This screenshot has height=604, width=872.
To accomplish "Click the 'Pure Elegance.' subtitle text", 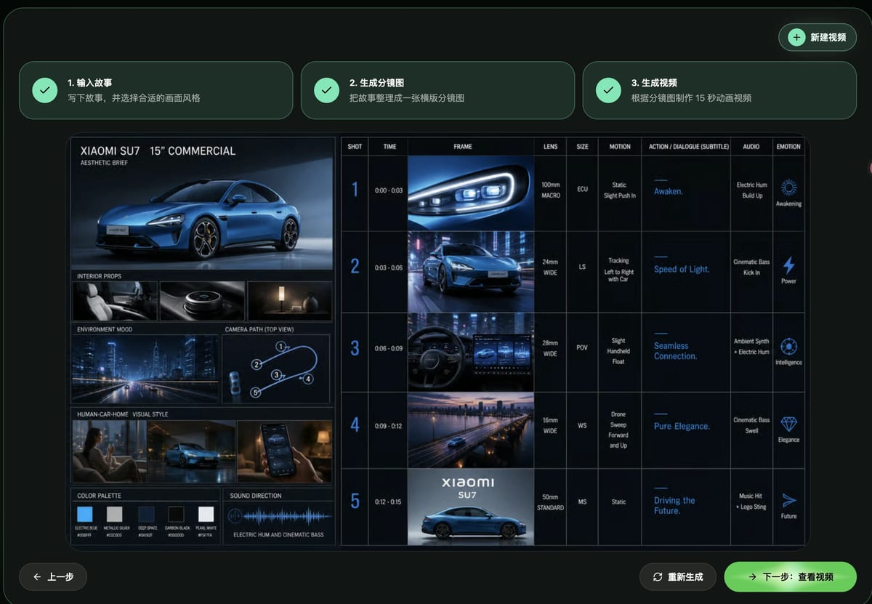I will (682, 426).
